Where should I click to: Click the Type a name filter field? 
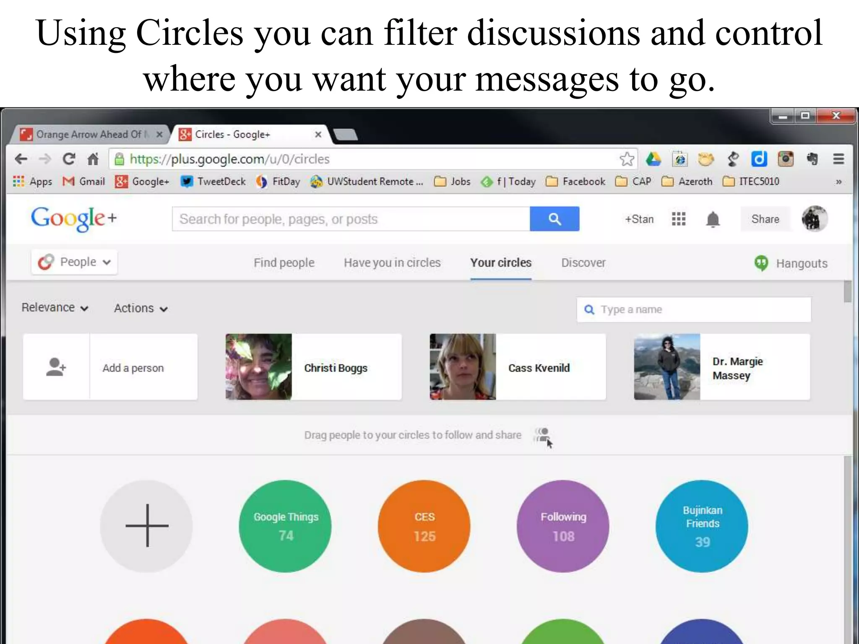point(694,310)
